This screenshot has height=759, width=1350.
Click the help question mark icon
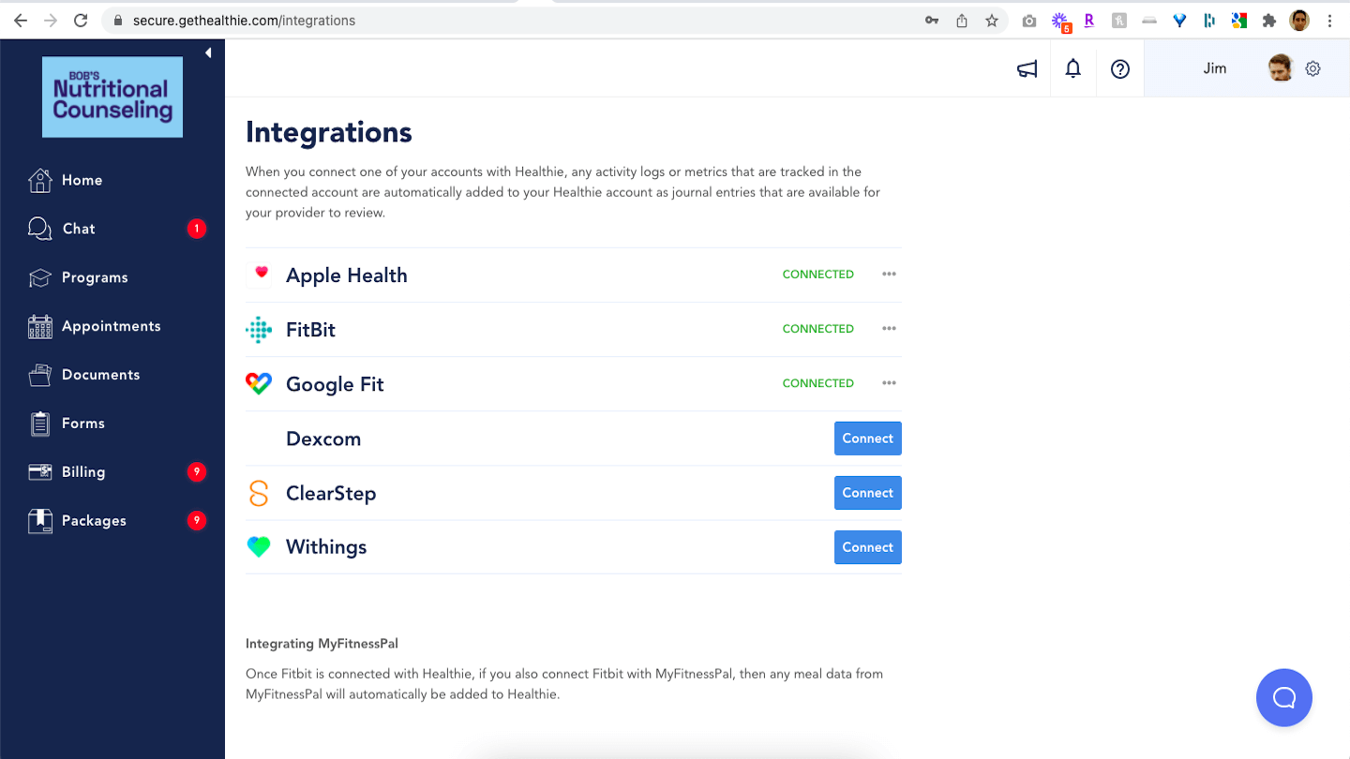tap(1120, 69)
